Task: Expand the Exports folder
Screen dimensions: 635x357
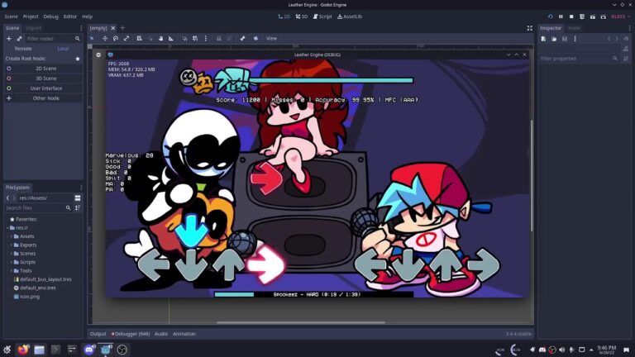Action: pos(11,245)
